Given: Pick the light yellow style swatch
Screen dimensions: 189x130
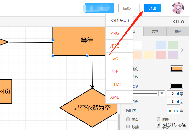Looking at the screenshot, I should coord(149,55).
